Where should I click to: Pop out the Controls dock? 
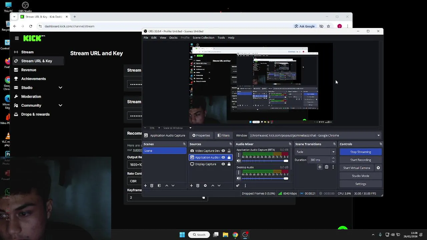[381, 144]
